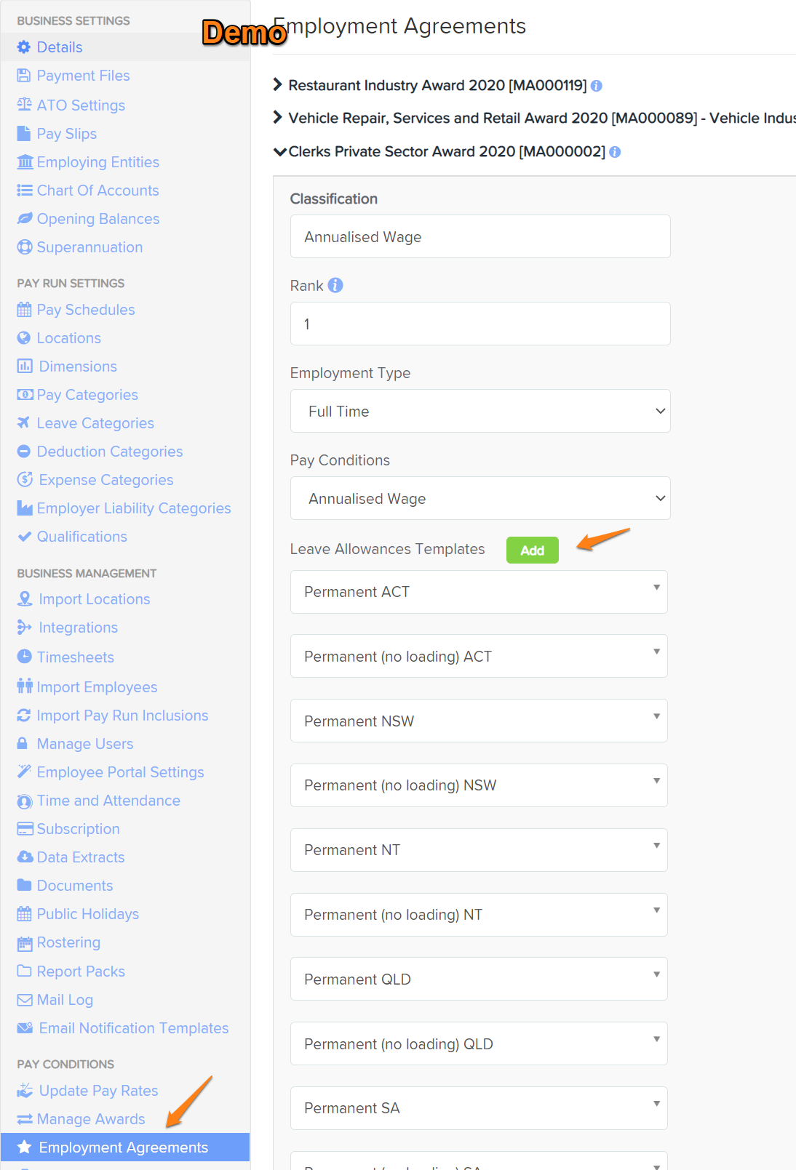Open the Permanent NSW leave template dropdown
The image size is (796, 1170).
[479, 721]
